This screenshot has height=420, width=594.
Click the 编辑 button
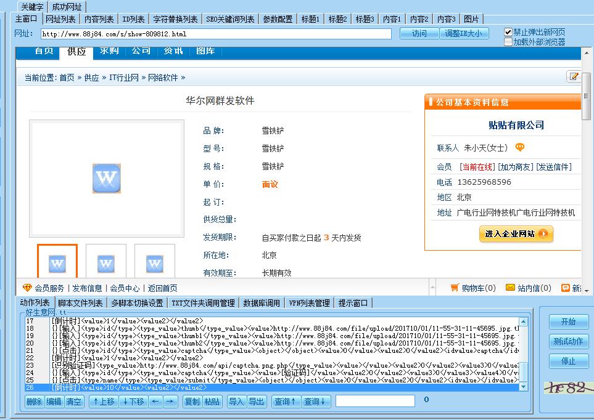pyautogui.click(x=54, y=402)
